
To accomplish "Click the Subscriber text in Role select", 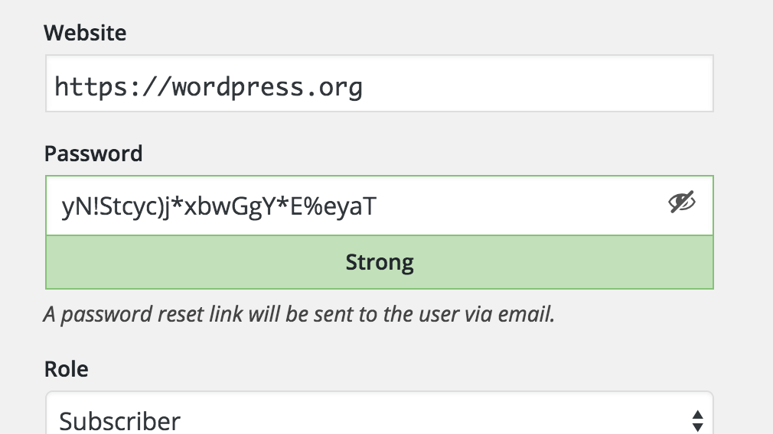I will tap(120, 421).
